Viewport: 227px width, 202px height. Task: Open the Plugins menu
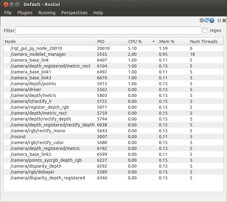pyautogui.click(x=25, y=13)
